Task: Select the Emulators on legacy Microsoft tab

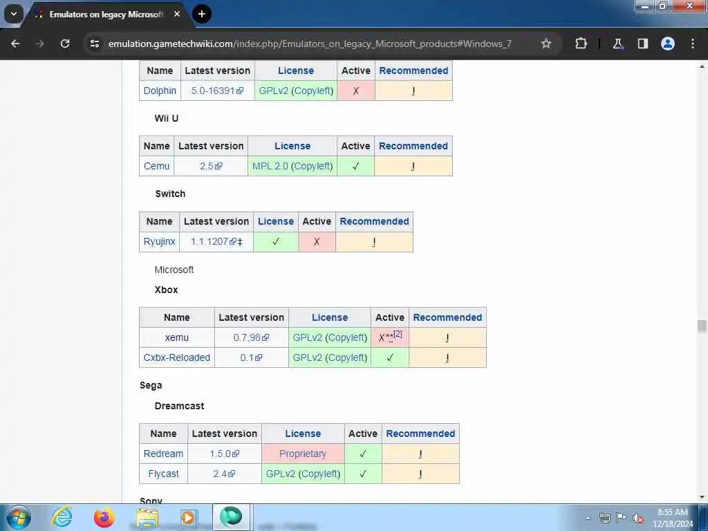Action: click(x=106, y=15)
